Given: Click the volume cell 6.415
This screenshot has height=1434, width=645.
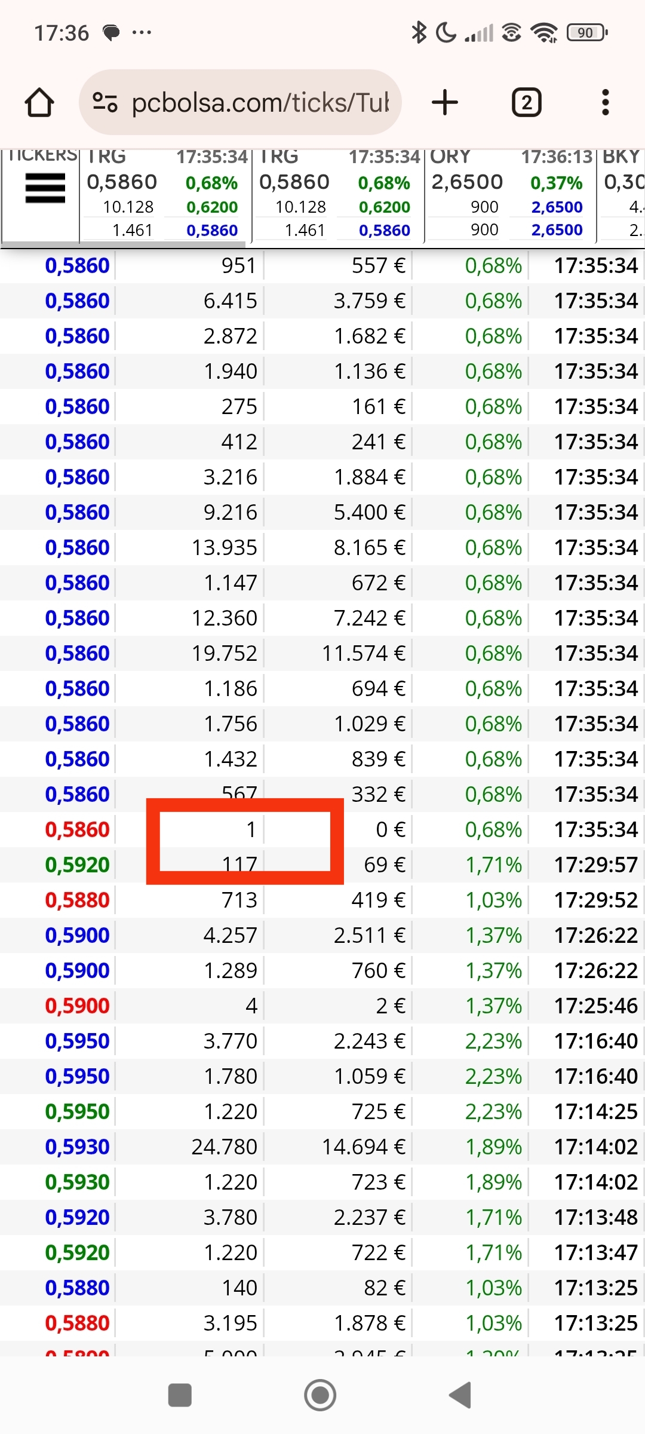Looking at the screenshot, I should tap(231, 301).
